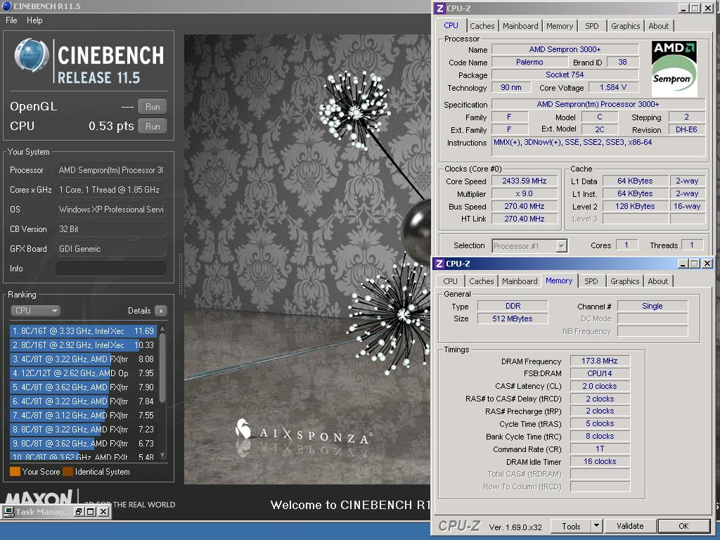Image resolution: width=720 pixels, height=540 pixels.
Task: Switch to Caches tab in top CPU-Z window
Action: pyautogui.click(x=482, y=26)
